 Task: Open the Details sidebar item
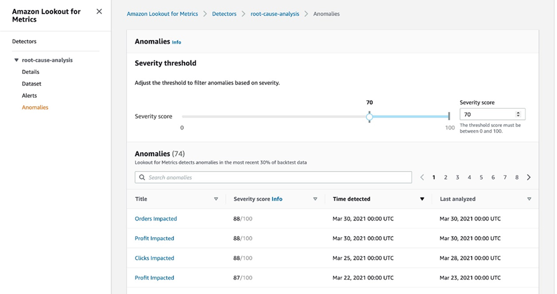tap(30, 71)
